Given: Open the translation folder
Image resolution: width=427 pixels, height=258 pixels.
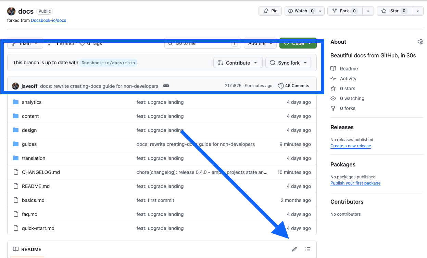Looking at the screenshot, I should pos(34,158).
